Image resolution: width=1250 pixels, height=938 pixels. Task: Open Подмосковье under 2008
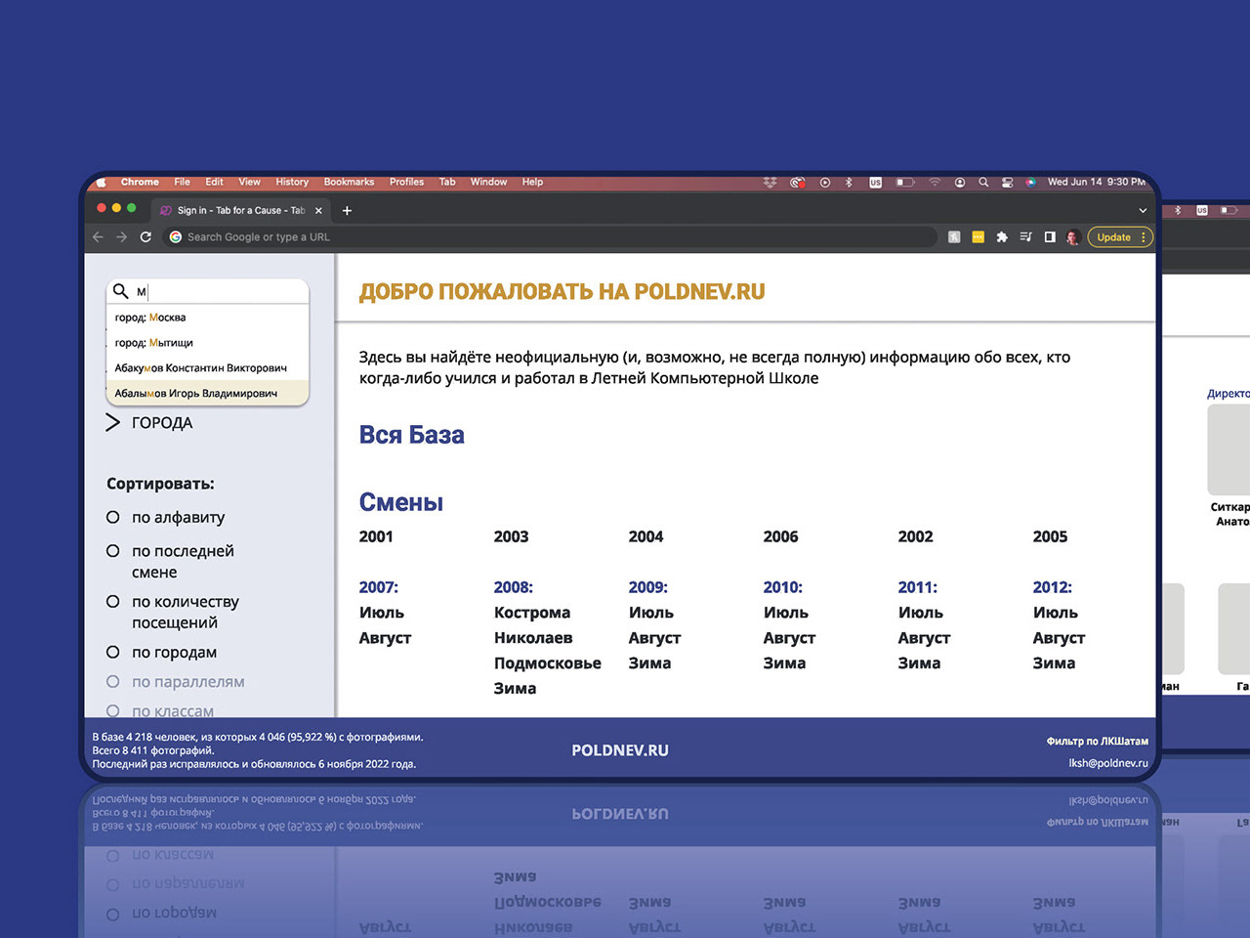click(547, 663)
